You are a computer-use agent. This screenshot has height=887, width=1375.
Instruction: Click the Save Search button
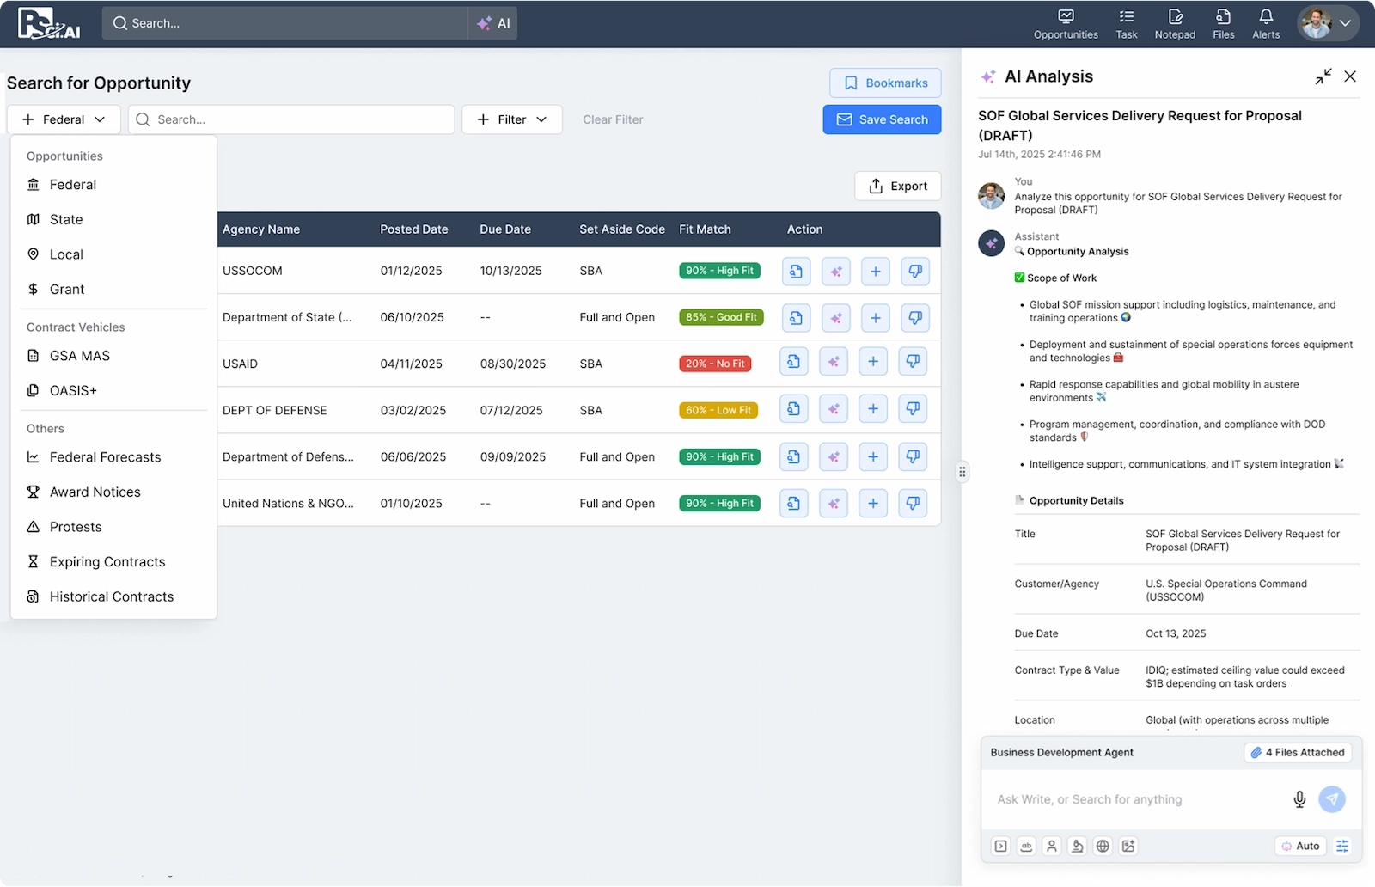point(882,119)
